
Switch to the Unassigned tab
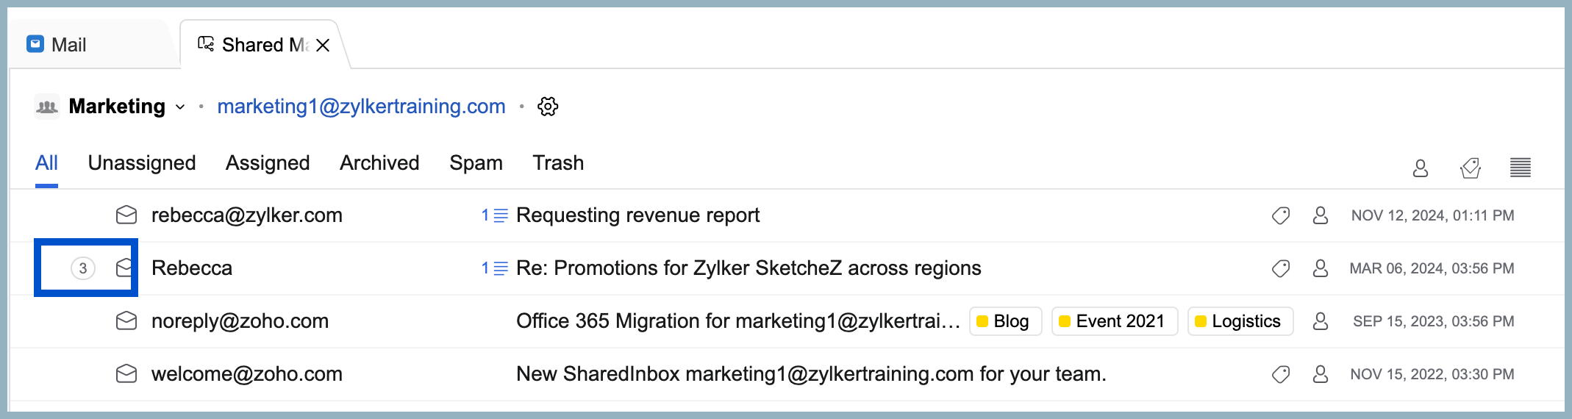(x=142, y=163)
